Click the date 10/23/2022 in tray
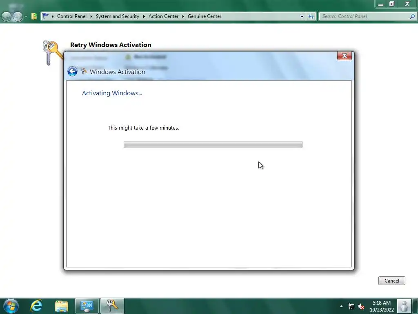The width and height of the screenshot is (418, 314). coord(382,310)
